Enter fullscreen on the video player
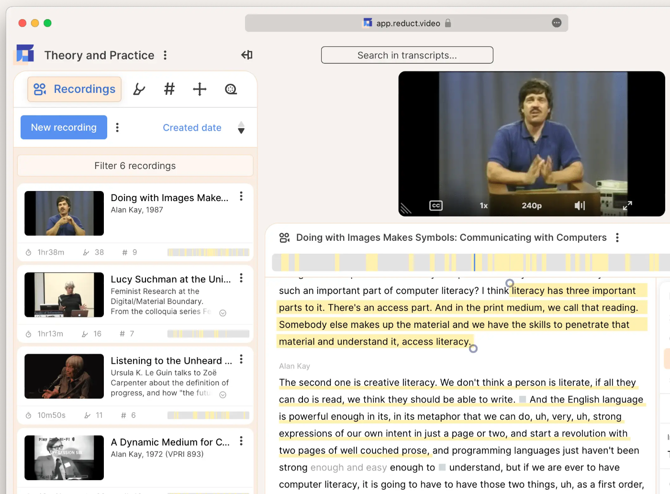This screenshot has height=494, width=670. pos(627,205)
